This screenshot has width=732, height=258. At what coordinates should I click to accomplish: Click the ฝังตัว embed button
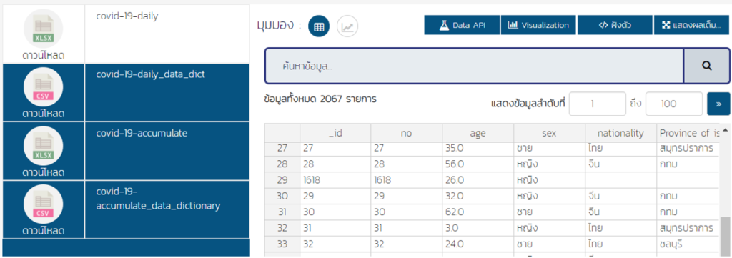coord(615,25)
